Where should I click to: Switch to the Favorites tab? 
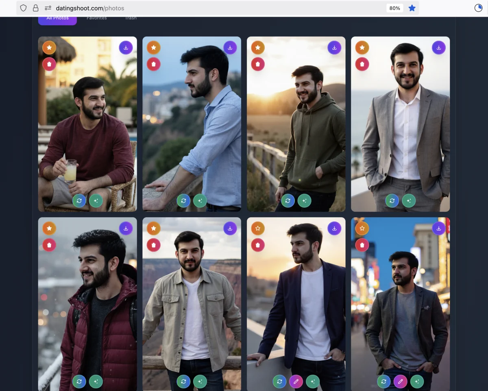tap(97, 19)
